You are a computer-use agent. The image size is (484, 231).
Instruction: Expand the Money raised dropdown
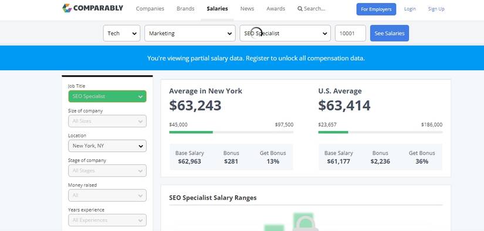[107, 195]
